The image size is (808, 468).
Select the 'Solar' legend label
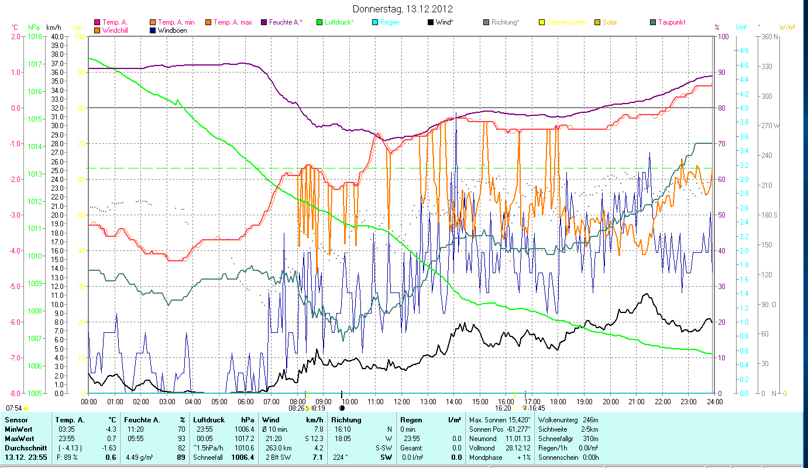point(610,22)
